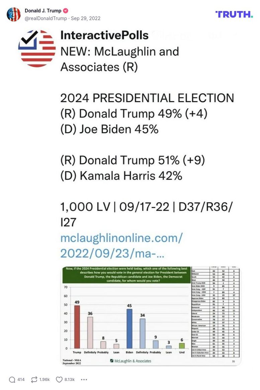This screenshot has height=390, width=260.
Task: Click Trump's red verified badge
Action: 66,10
